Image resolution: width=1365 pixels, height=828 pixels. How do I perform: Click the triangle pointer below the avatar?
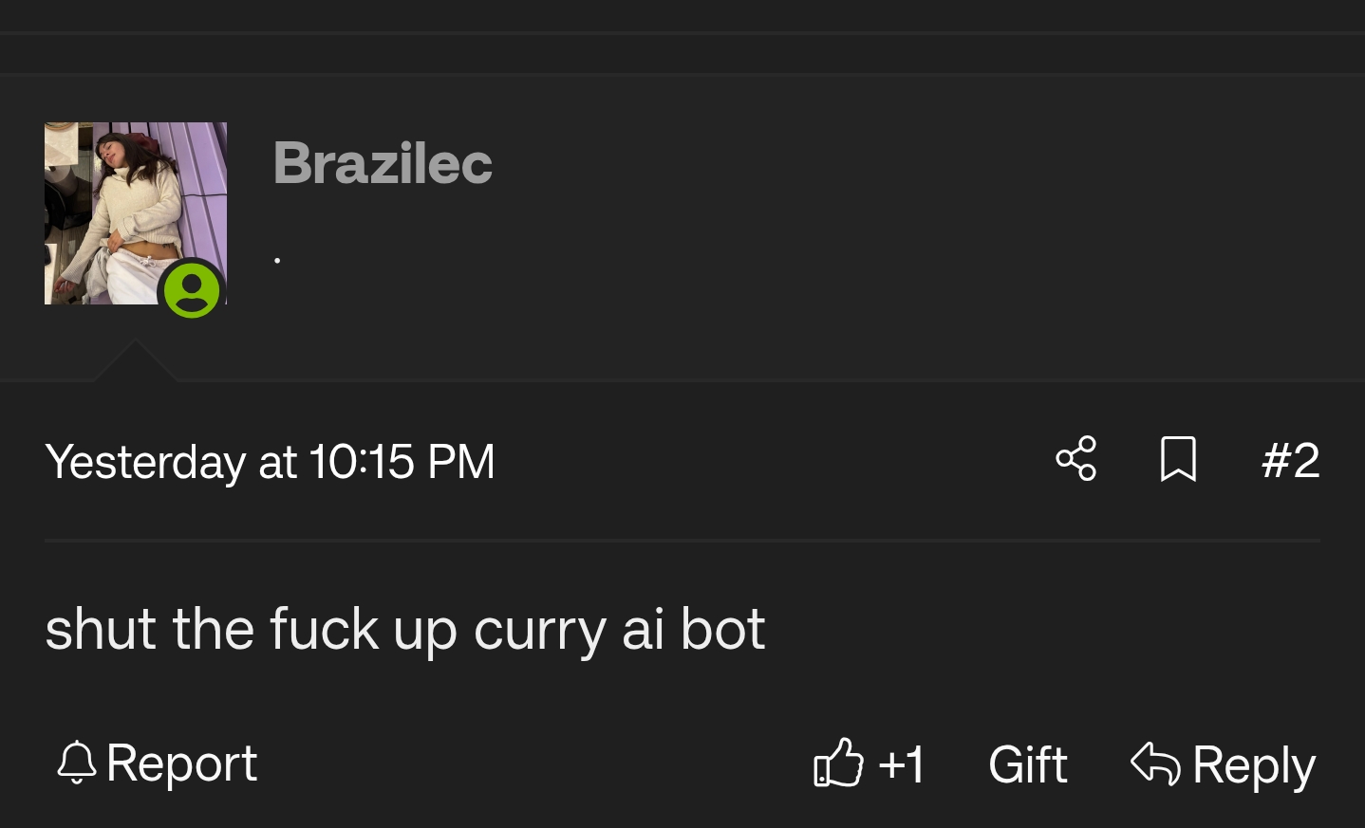coord(135,364)
